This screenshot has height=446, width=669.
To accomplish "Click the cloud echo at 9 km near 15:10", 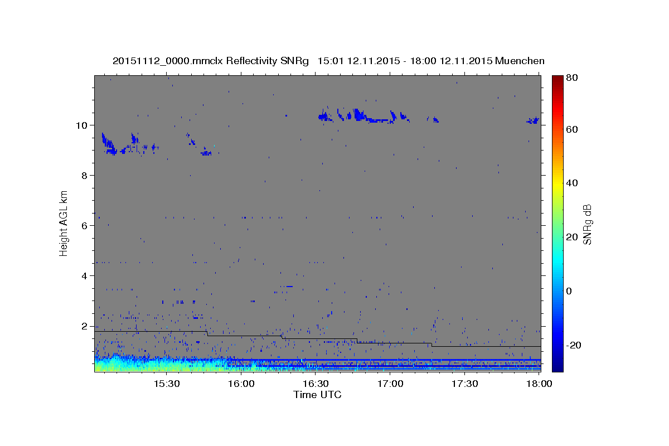I will coord(109,145).
